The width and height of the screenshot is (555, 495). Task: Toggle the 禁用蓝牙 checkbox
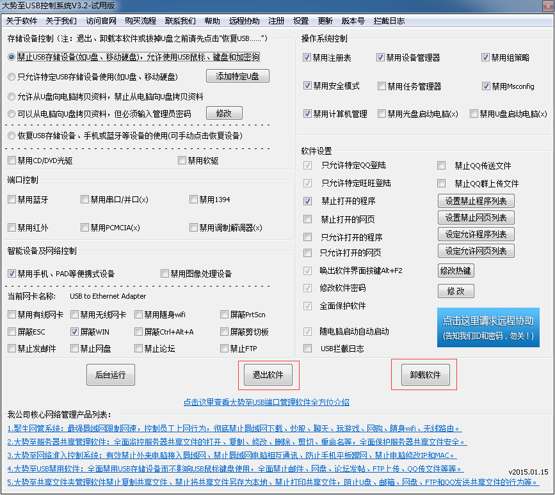[x=12, y=200]
